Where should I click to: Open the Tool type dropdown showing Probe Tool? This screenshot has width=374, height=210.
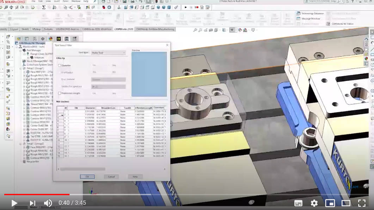[x=108, y=53]
